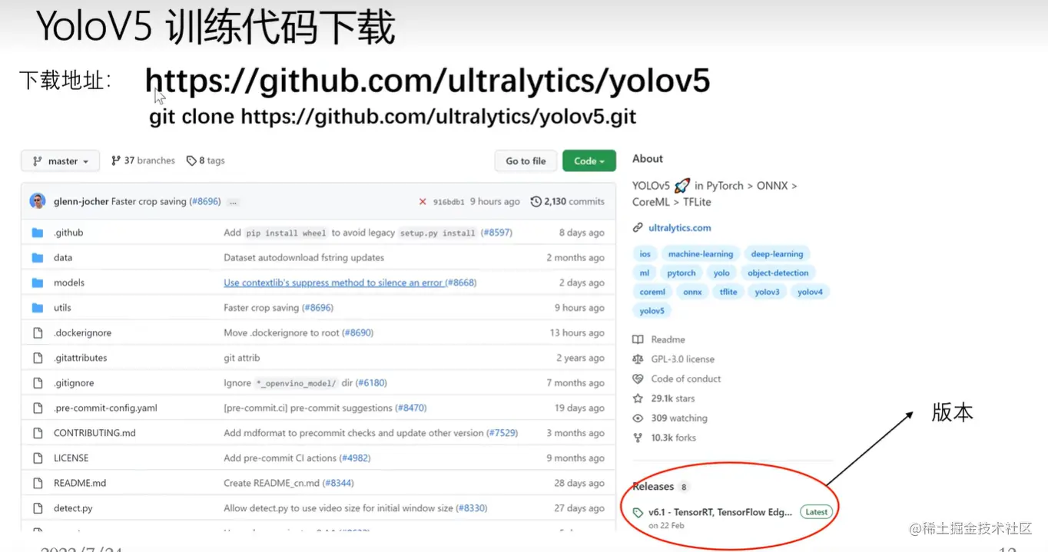Open the data folder

[63, 258]
